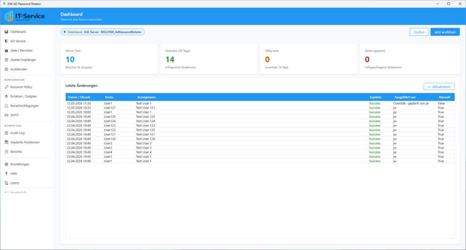This screenshot has width=466, height=250.
Task: Select row dated 12.05.2026 11:30
Action: [x=260, y=103]
